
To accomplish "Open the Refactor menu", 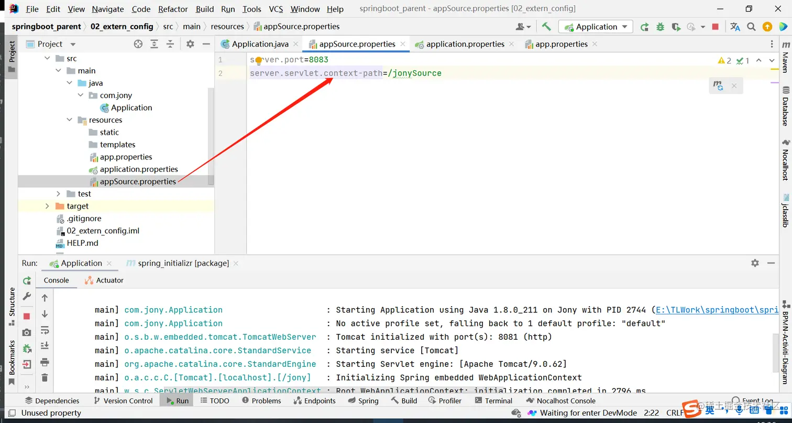I will (173, 9).
